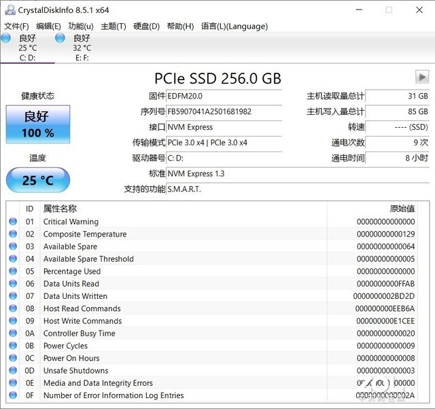Open the 语言(L)(Language) menu
The width and height of the screenshot is (435, 409).
234,26
